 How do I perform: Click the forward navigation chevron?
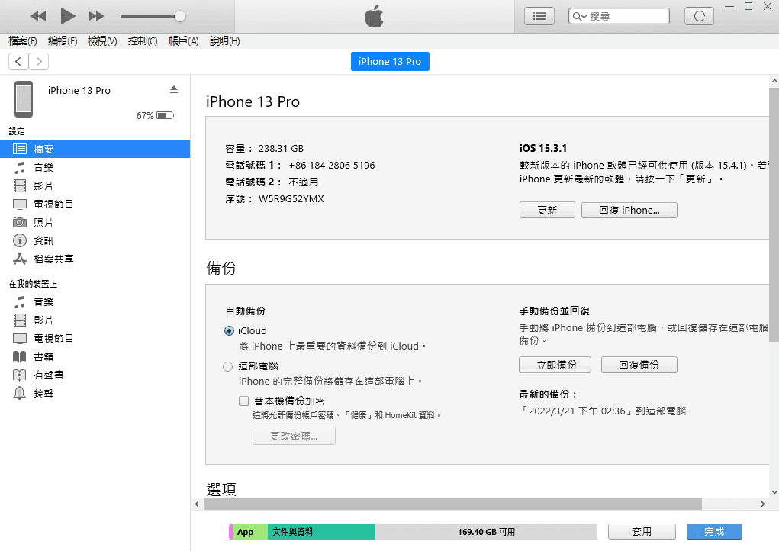[38, 62]
